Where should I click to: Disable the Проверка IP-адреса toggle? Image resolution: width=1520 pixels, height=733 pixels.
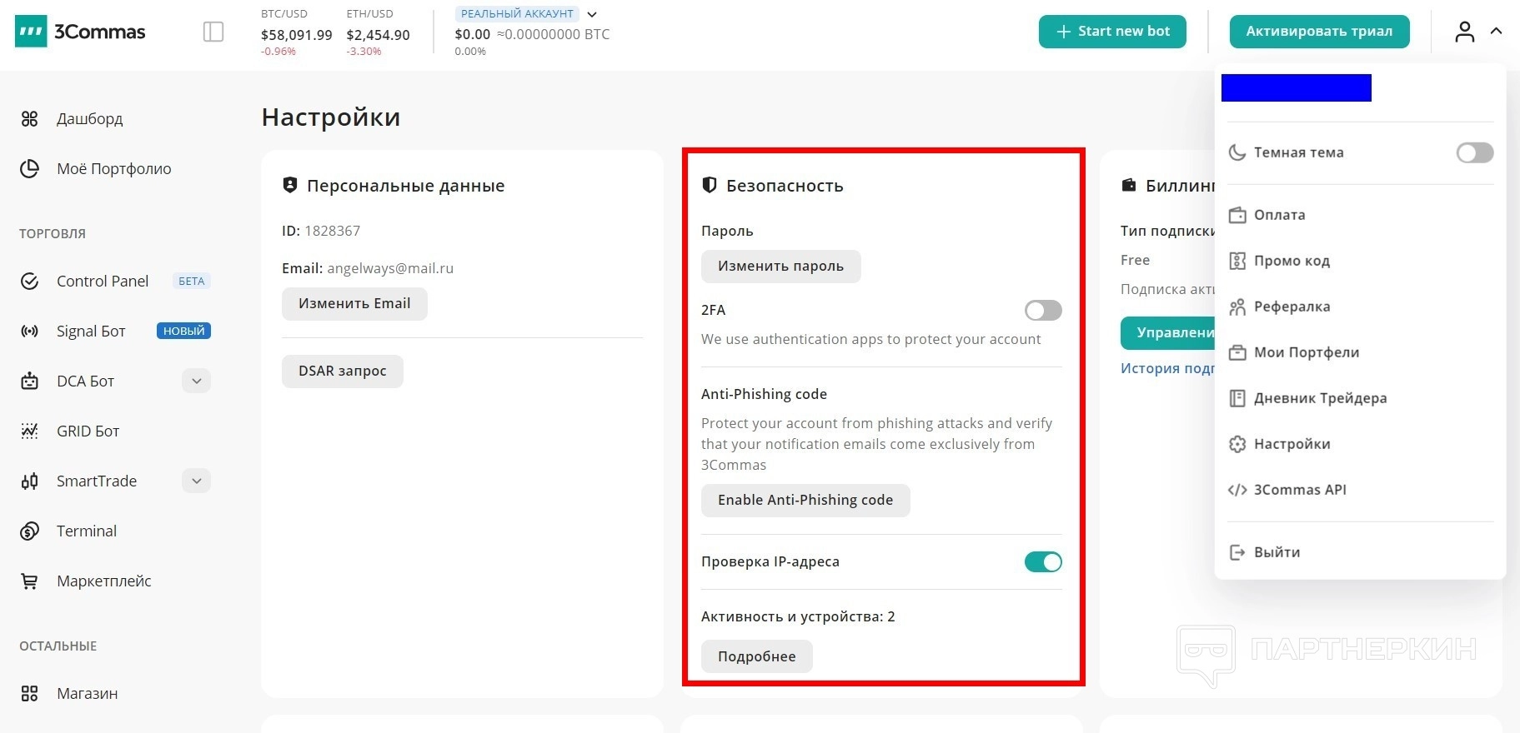click(x=1043, y=562)
